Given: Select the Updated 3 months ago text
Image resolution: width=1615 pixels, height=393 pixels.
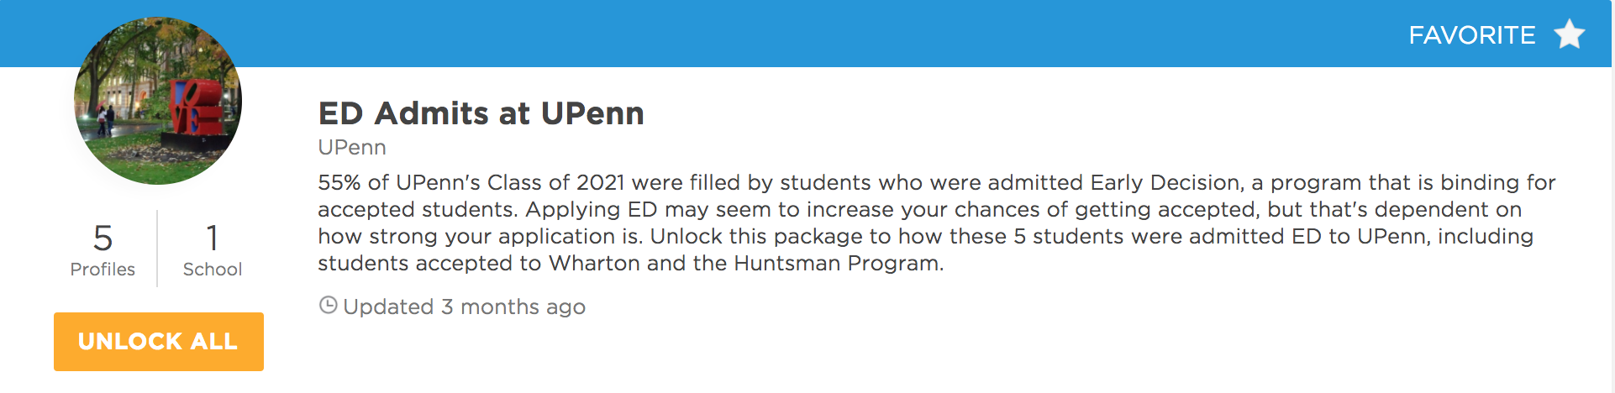Looking at the screenshot, I should (464, 307).
